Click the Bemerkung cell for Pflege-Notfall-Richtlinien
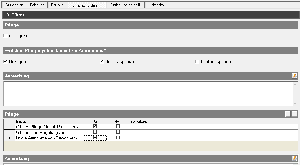 click(x=214, y=126)
